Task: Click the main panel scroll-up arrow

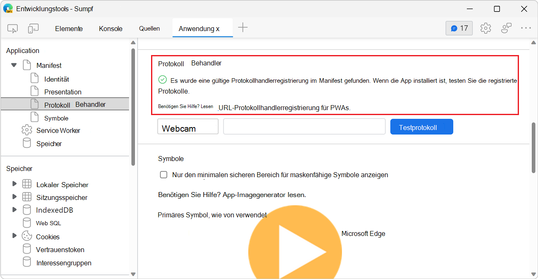Action: coord(533,43)
